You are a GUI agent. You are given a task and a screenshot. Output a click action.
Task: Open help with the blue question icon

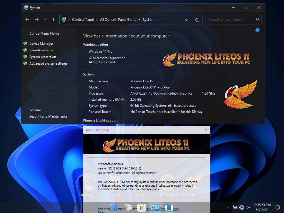click(x=257, y=30)
